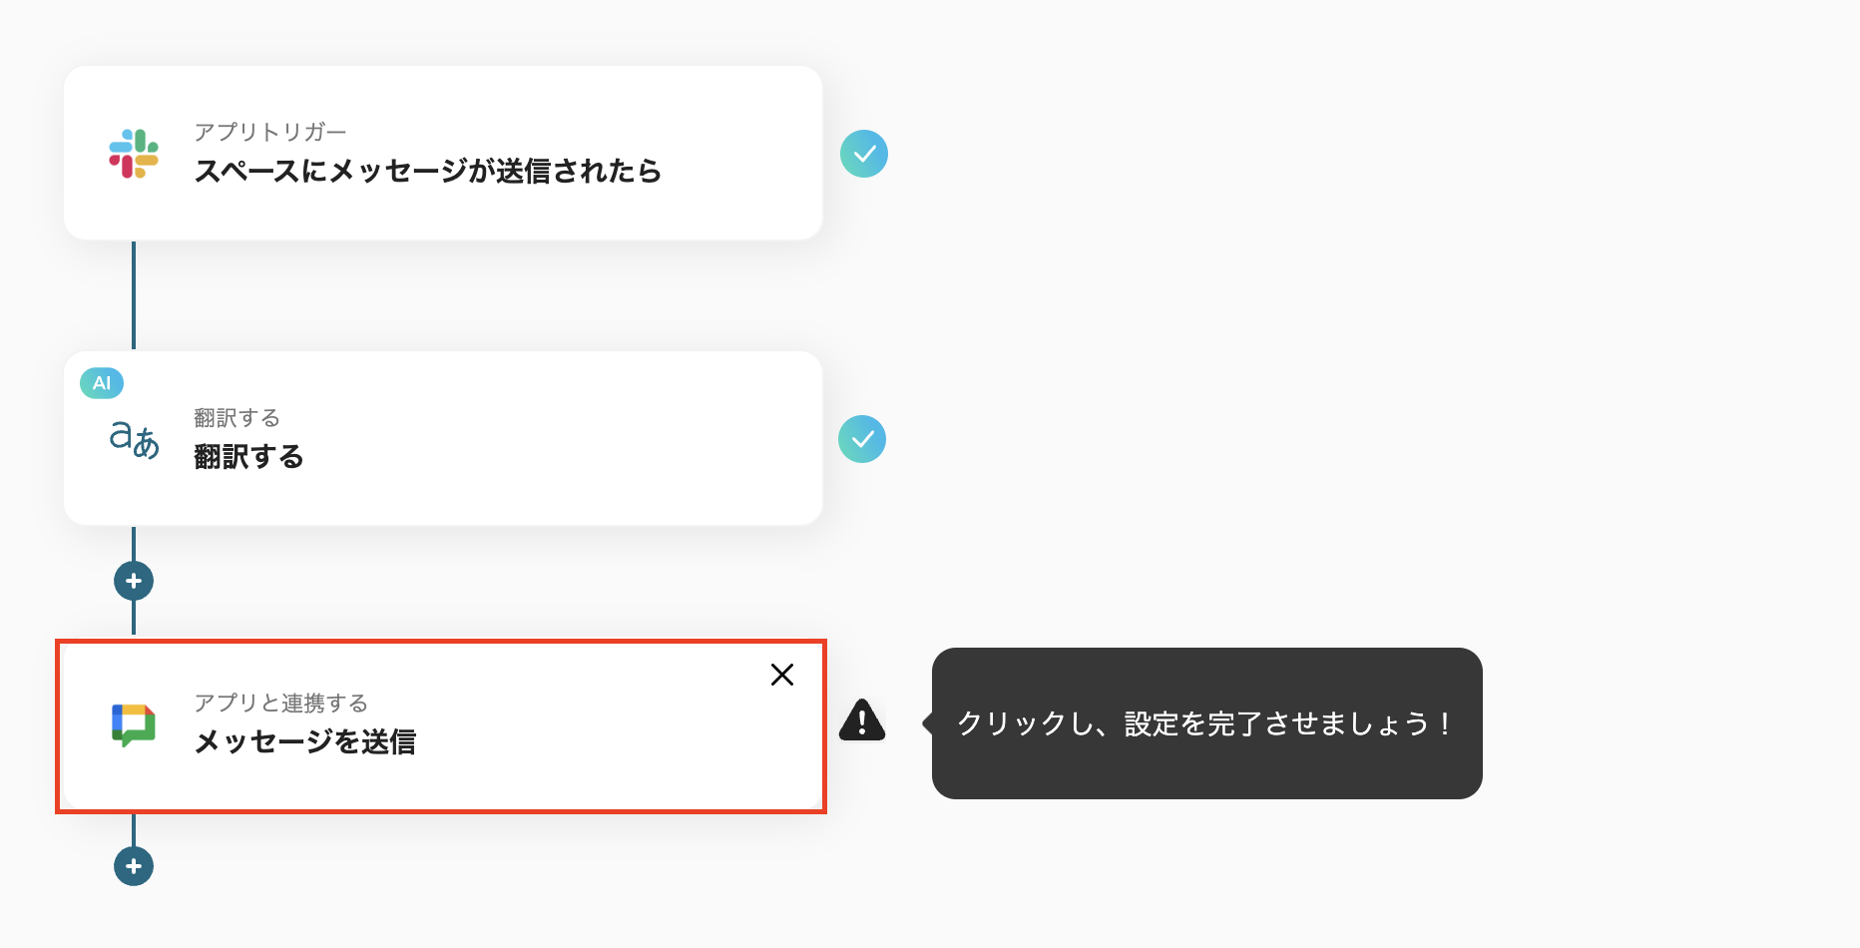Click the translation (aあ) icon
Image resolution: width=1860 pixels, height=948 pixels.
coord(135,439)
